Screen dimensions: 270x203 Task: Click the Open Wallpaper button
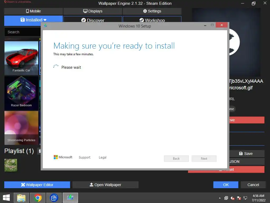[x=105, y=185]
